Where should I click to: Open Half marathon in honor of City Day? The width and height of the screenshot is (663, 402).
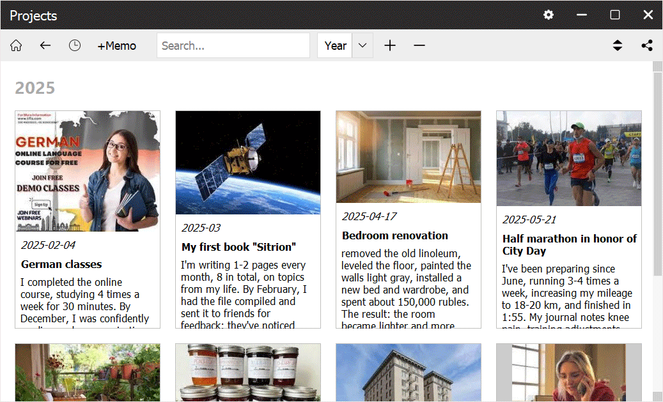point(569,244)
